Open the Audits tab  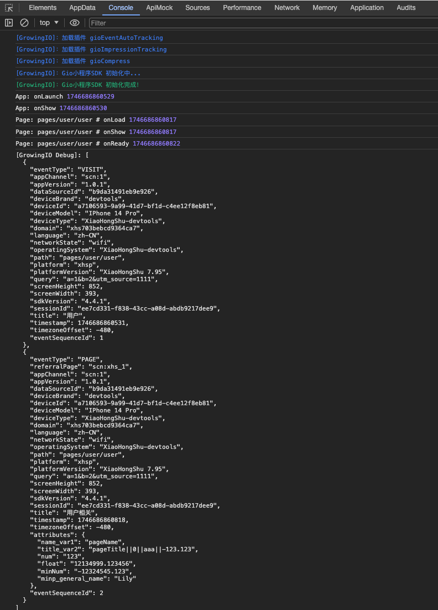point(406,8)
